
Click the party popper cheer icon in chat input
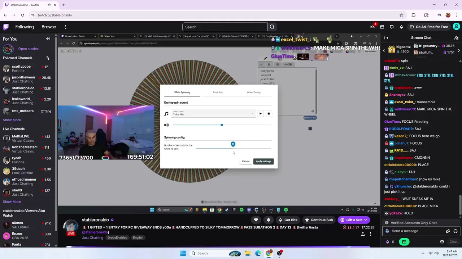[448, 231]
